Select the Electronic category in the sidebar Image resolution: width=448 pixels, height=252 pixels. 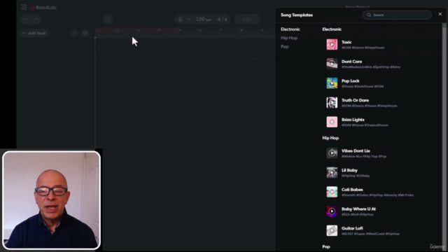290,29
